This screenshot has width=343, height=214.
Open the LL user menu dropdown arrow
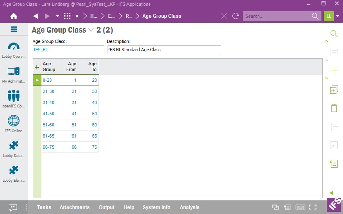coord(338,16)
